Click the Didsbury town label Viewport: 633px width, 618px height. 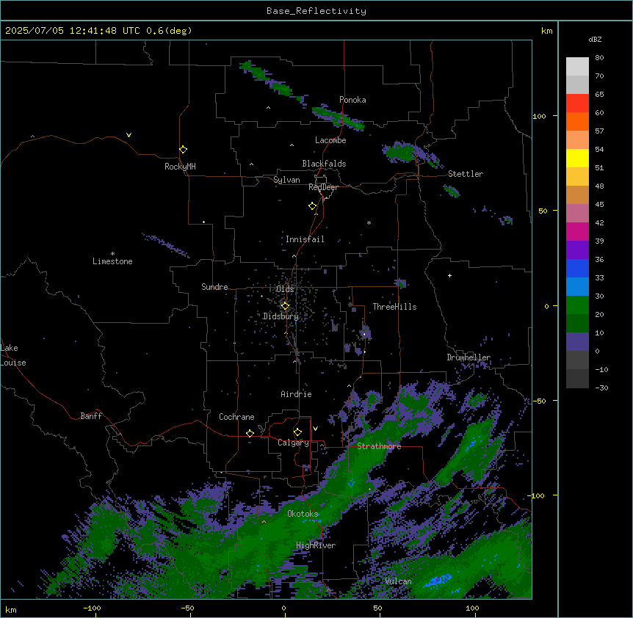click(281, 316)
